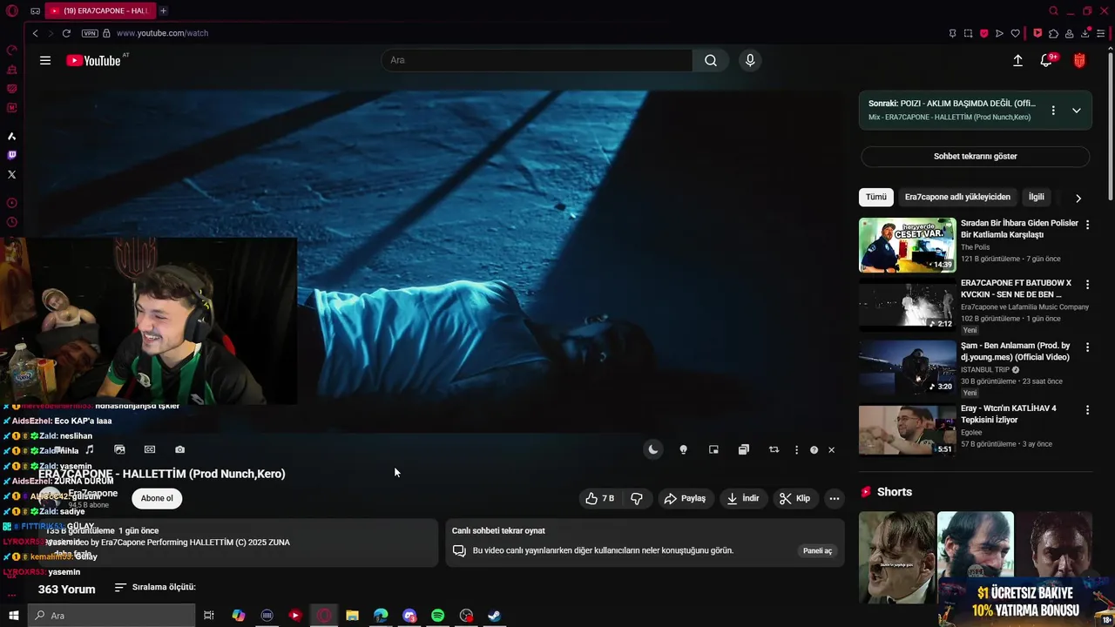Image resolution: width=1115 pixels, height=627 pixels.
Task: Open Opera easy setup sliders icon
Action: pos(1101,33)
